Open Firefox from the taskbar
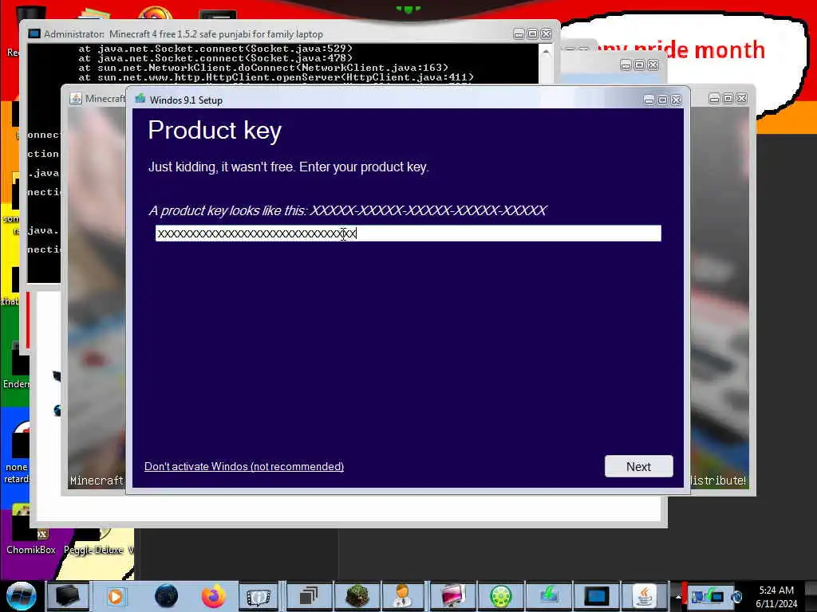The height and width of the screenshot is (612, 817). [x=213, y=596]
